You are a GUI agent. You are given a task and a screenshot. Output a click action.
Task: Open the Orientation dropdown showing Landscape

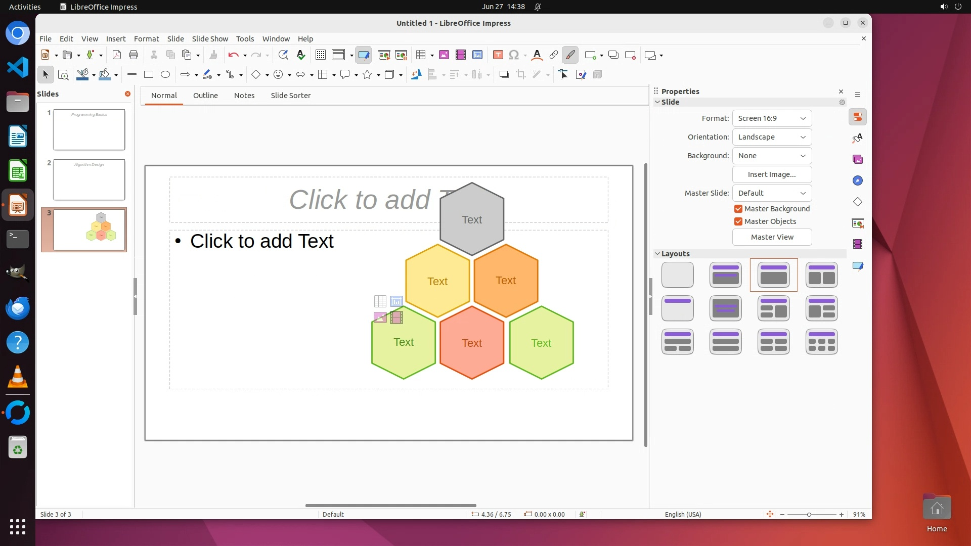pos(772,137)
